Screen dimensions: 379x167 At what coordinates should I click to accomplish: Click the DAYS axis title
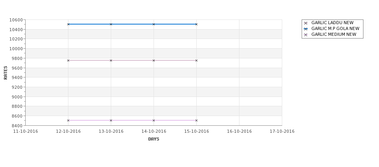coord(154,139)
